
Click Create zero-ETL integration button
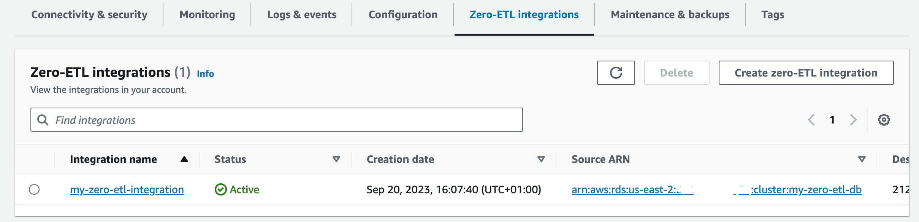pyautogui.click(x=806, y=73)
